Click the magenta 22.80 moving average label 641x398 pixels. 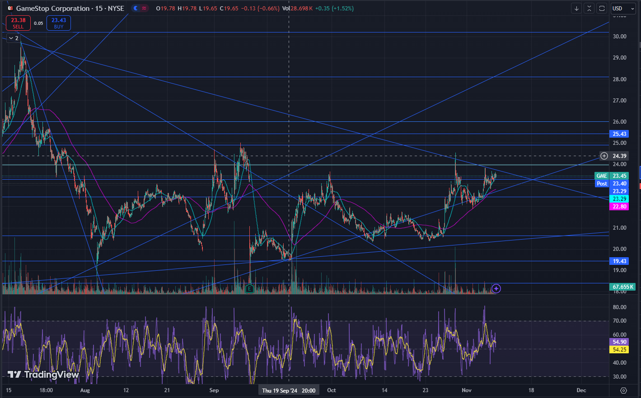(619, 207)
